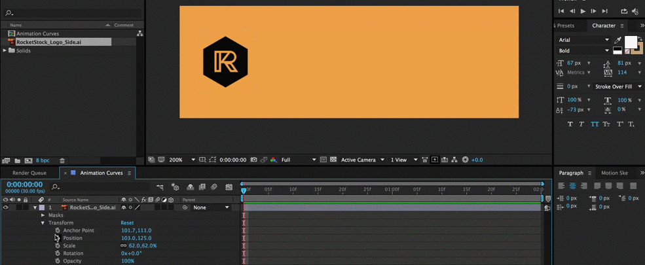Screen dimensions: 645x265
Task: Open the Stroke Over Fill dropdown
Action: (x=618, y=86)
